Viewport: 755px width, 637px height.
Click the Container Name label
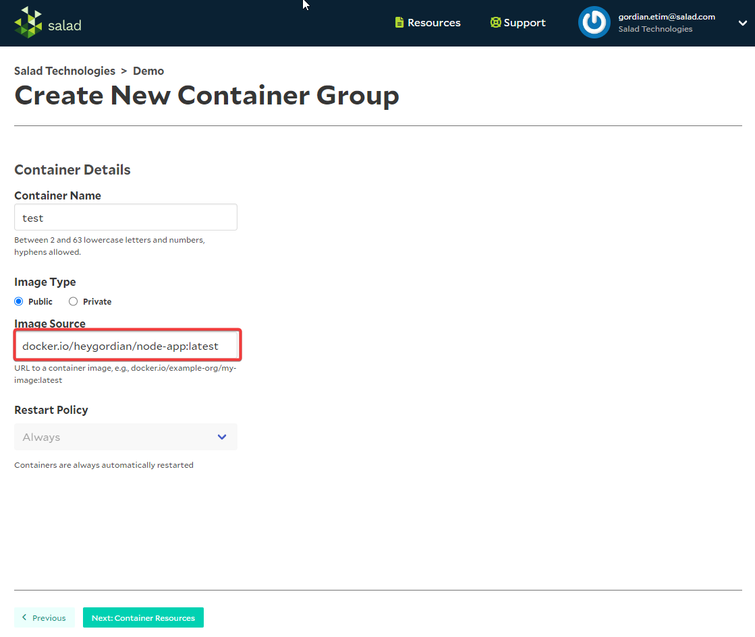(x=57, y=195)
